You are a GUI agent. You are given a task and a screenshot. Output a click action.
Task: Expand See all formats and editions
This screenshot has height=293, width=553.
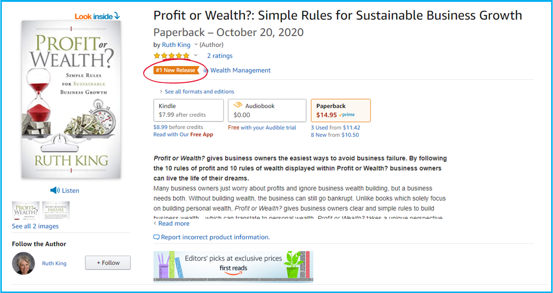pyautogui.click(x=197, y=91)
